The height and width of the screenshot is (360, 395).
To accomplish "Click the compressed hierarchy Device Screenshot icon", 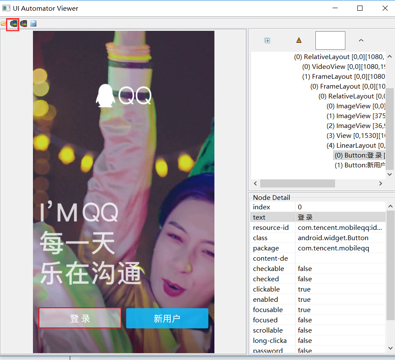I will coord(24,24).
